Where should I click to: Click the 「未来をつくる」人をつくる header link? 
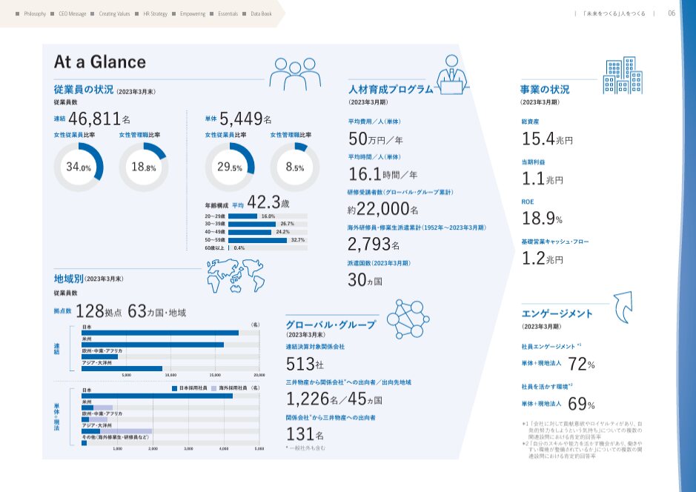(x=614, y=14)
